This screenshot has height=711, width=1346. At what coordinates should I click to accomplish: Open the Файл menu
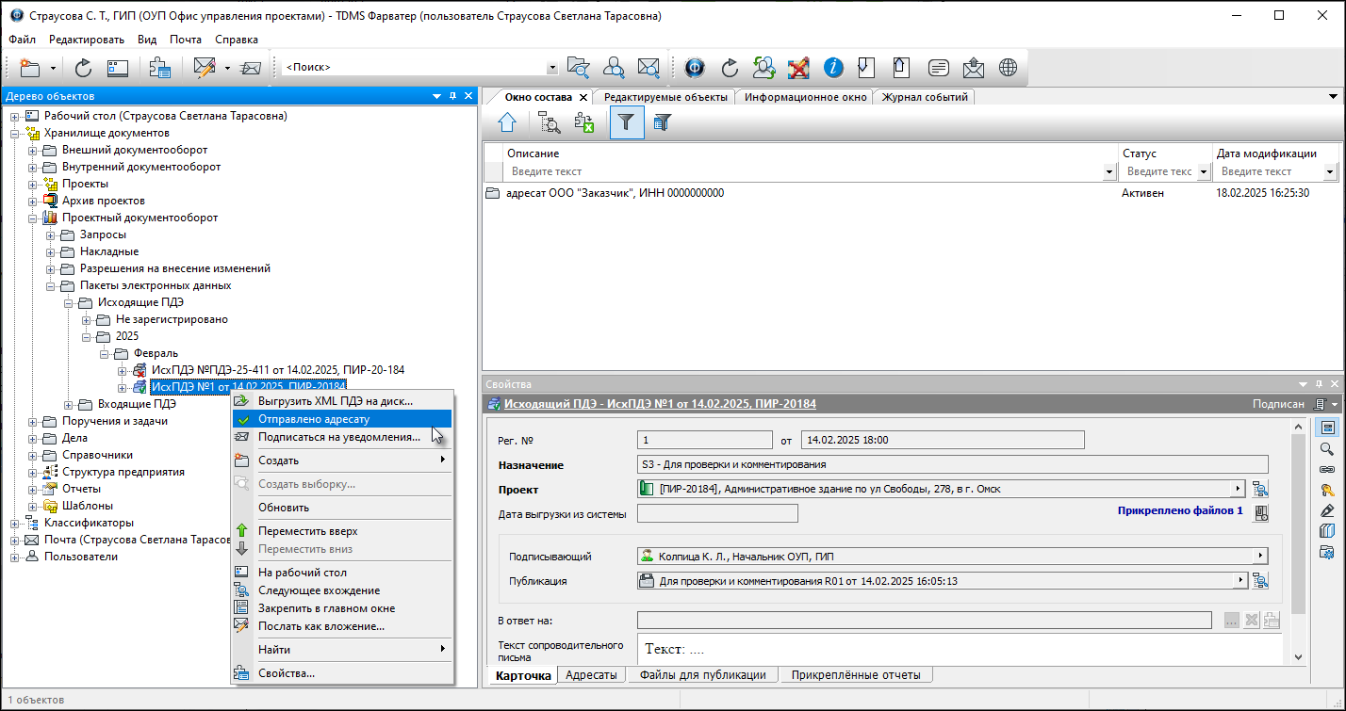(x=23, y=40)
